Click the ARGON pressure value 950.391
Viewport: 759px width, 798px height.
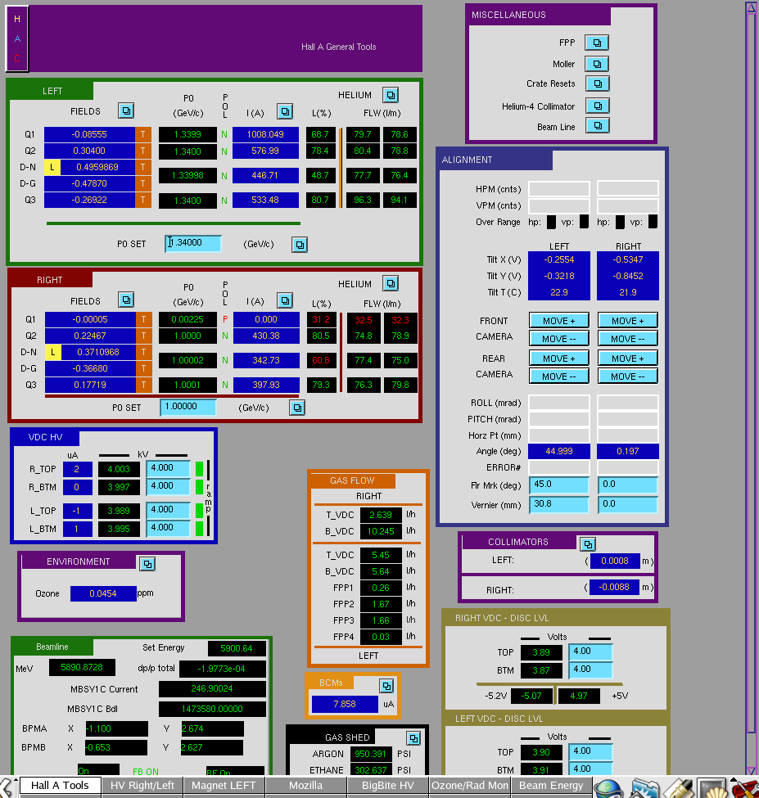point(371,754)
